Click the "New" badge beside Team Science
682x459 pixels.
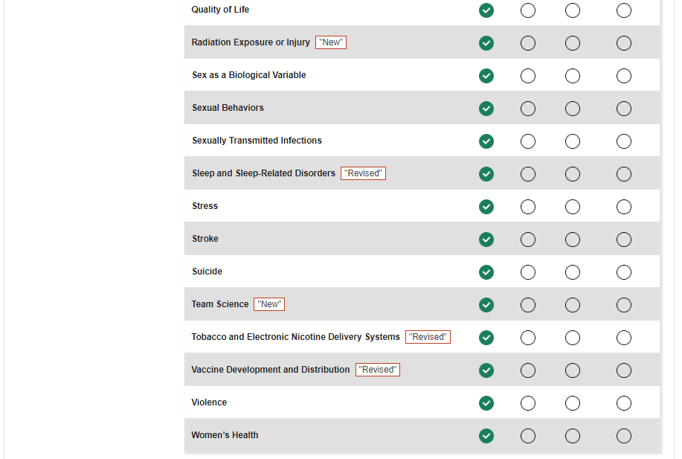coord(269,304)
